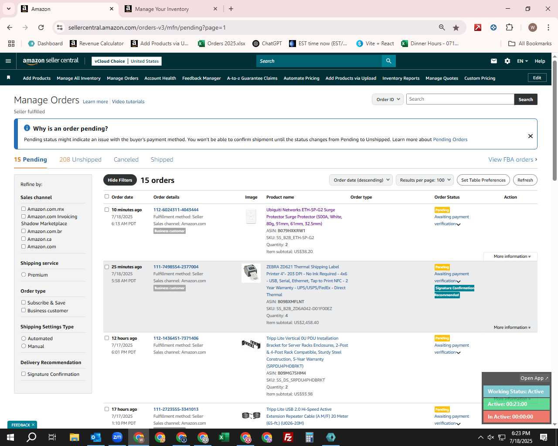The image size is (558, 446).
Task: Open Manage All Inventory in nav bar
Action: [x=78, y=78]
